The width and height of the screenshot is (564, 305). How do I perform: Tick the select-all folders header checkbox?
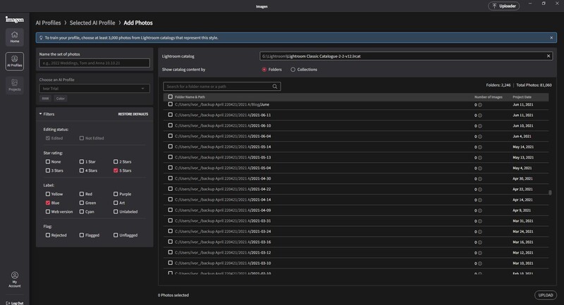[x=171, y=97]
